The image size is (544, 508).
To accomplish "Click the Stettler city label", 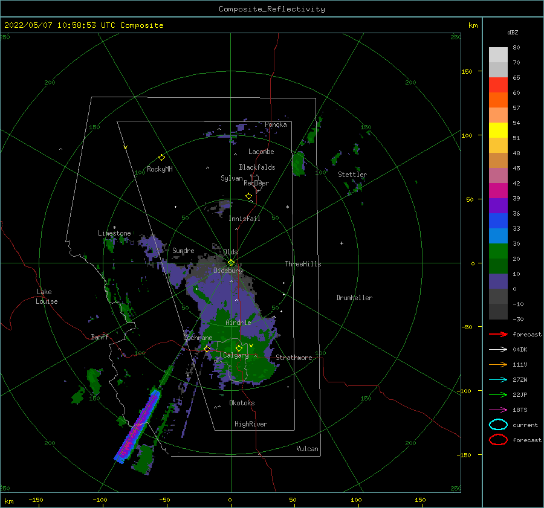I will 352,175.
